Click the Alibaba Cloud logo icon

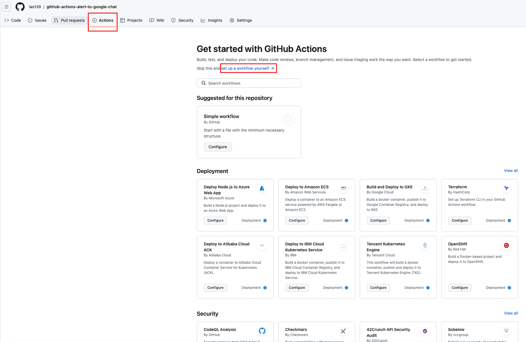(x=262, y=245)
